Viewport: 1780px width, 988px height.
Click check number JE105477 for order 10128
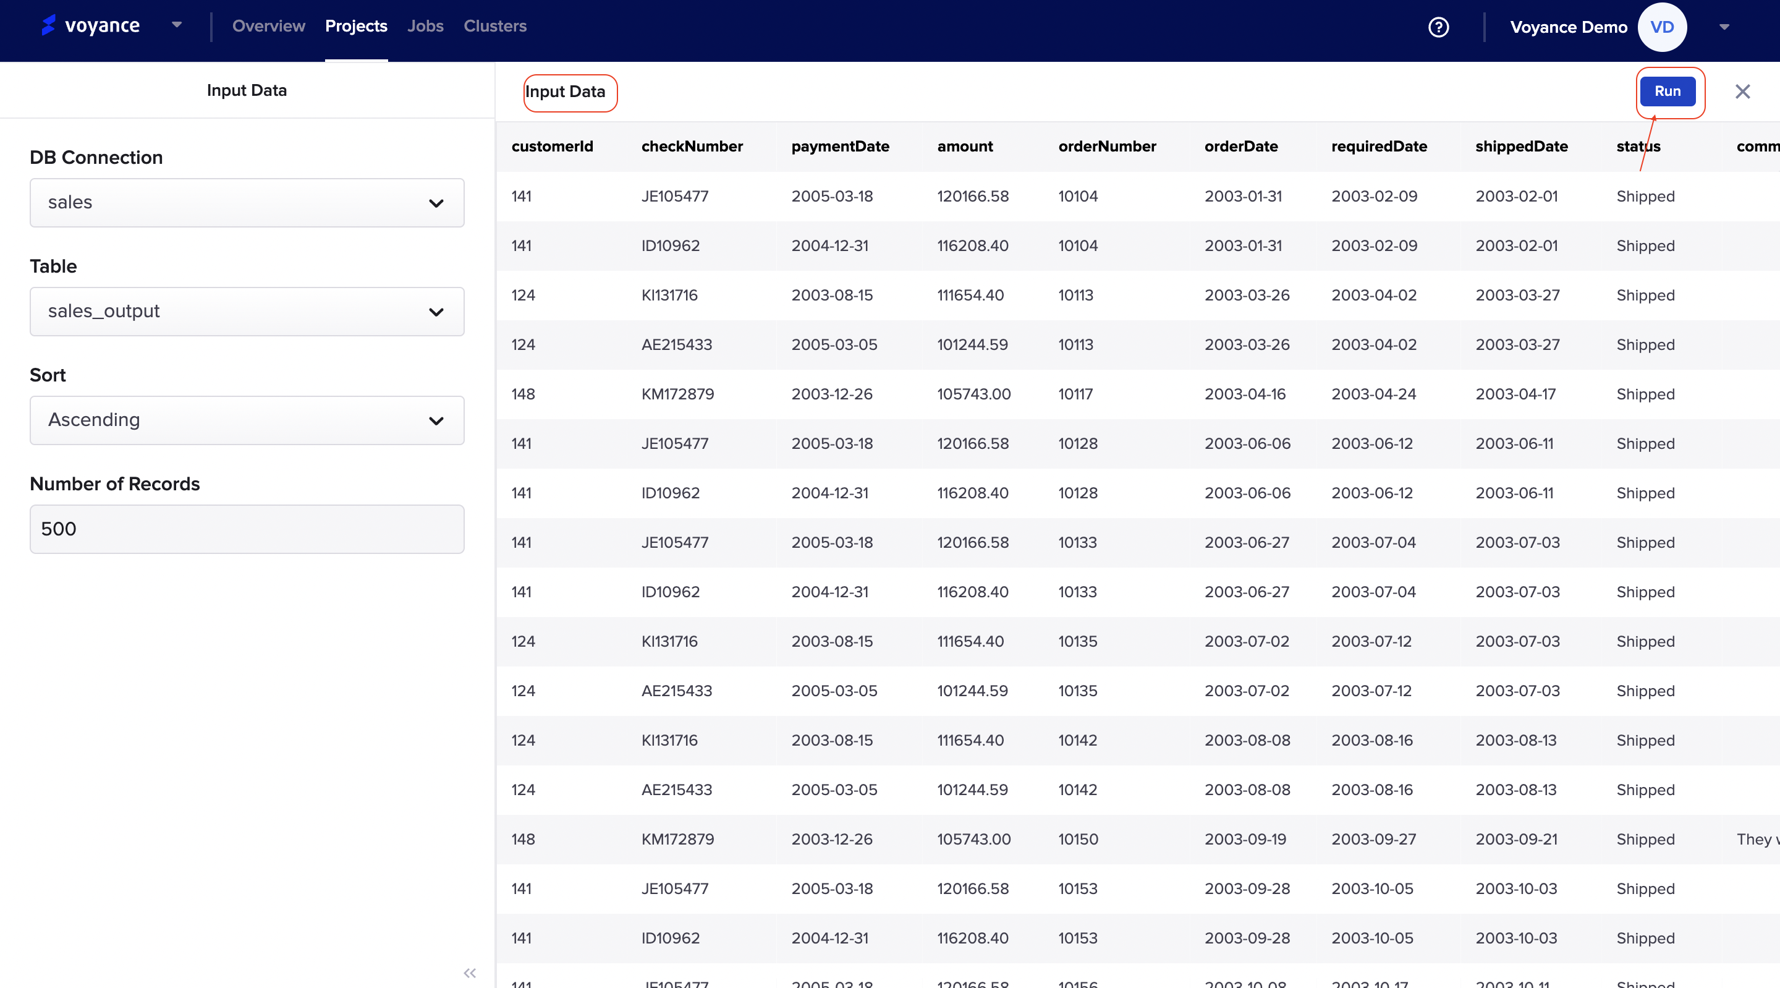[674, 443]
